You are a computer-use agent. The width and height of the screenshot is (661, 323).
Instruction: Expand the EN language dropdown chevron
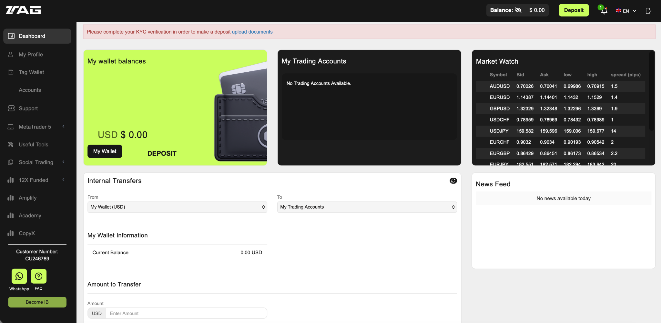pyautogui.click(x=635, y=11)
